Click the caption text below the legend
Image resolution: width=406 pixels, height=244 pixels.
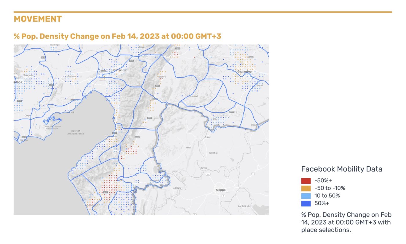tap(346, 223)
